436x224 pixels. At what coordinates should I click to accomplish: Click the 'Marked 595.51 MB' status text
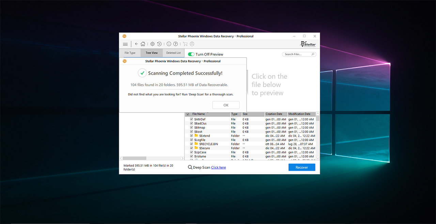(x=148, y=167)
